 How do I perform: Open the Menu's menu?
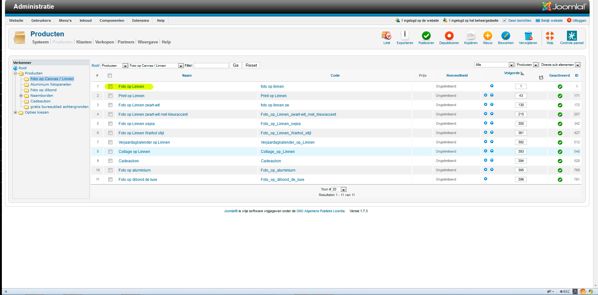[65, 21]
